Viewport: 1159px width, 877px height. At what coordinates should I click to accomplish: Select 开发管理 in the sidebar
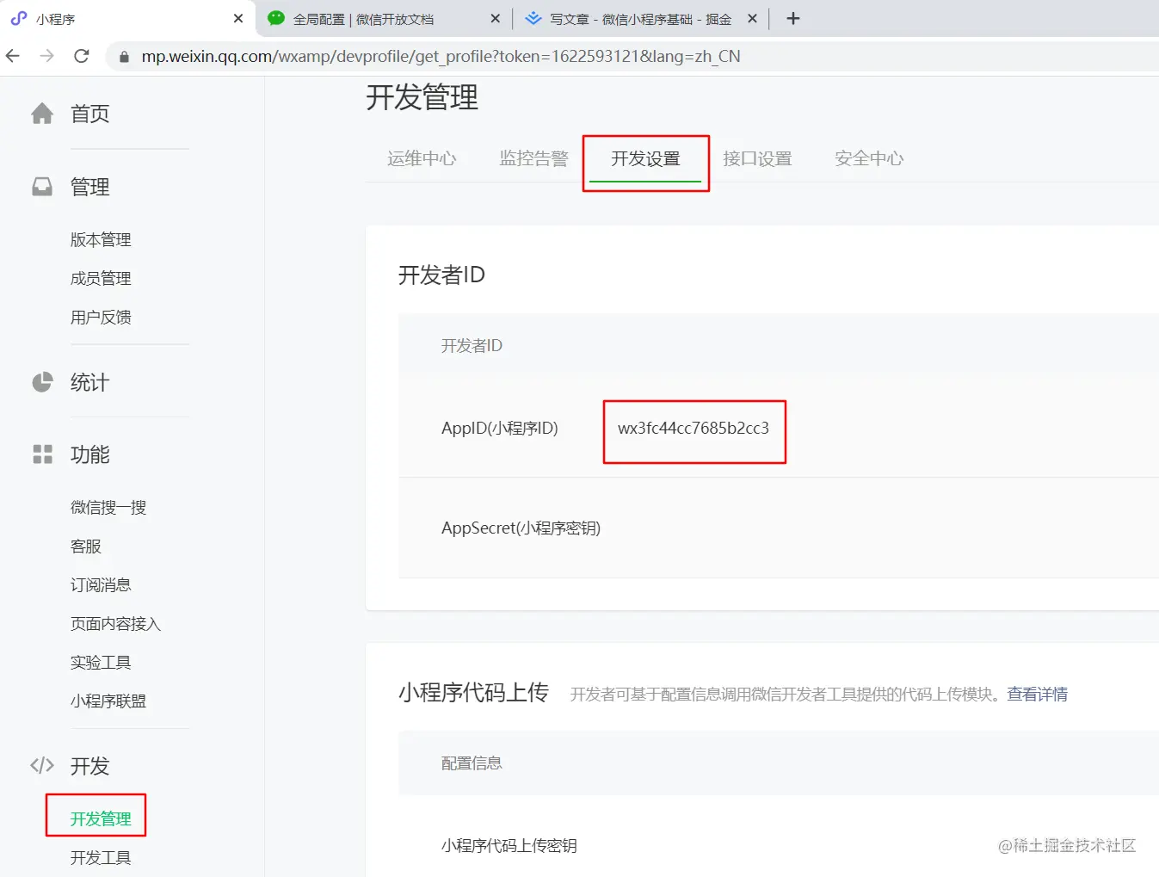[101, 818]
